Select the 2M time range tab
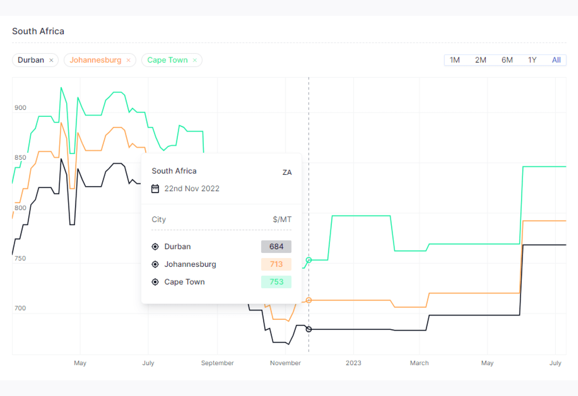The width and height of the screenshot is (578, 396). (x=480, y=60)
